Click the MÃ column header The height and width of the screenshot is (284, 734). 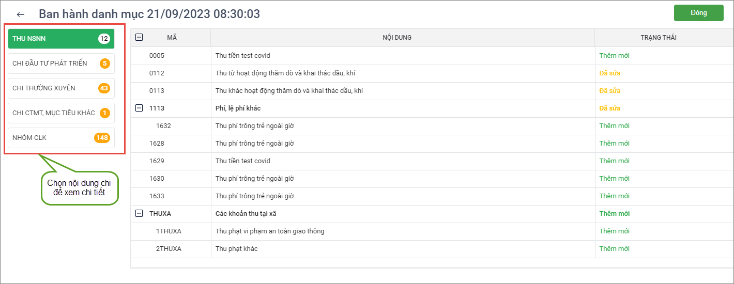172,38
